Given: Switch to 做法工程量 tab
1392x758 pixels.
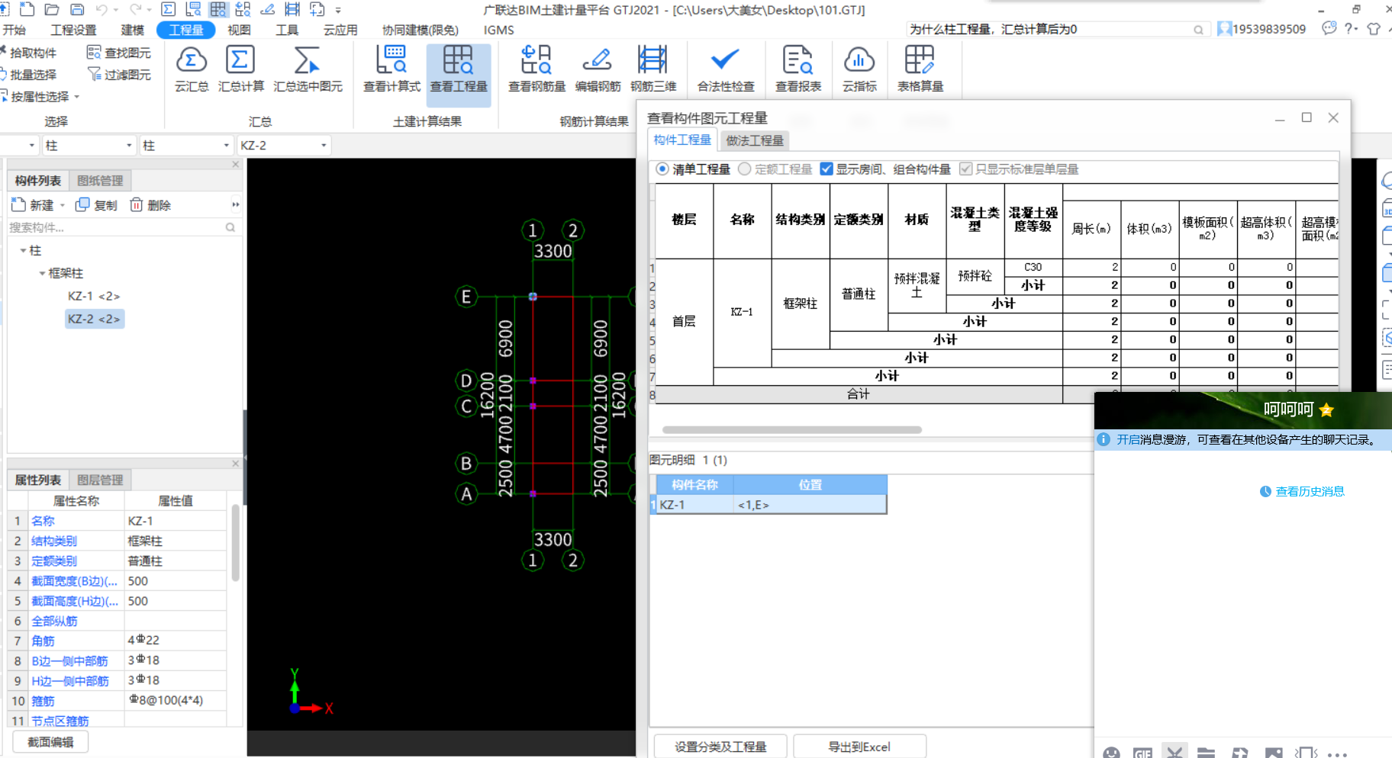Looking at the screenshot, I should 755,140.
